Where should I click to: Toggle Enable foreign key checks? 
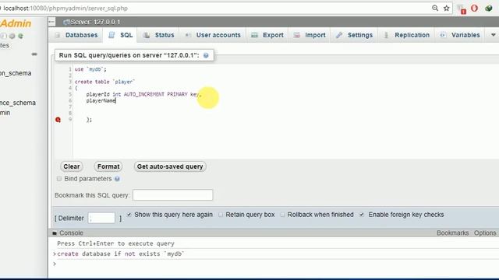(x=362, y=215)
